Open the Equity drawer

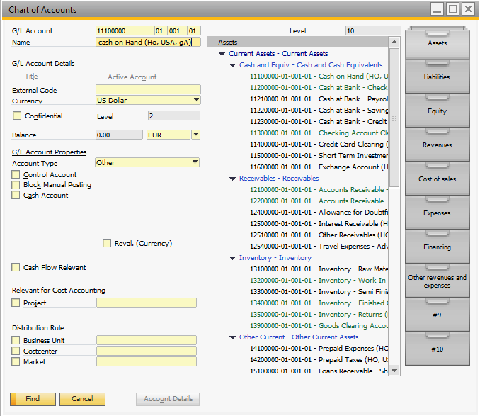437,111
